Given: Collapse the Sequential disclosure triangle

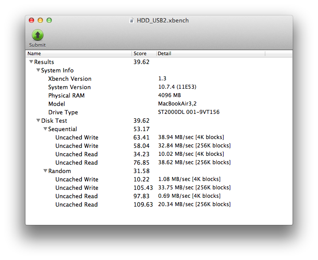Looking at the screenshot, I should tap(46, 129).
